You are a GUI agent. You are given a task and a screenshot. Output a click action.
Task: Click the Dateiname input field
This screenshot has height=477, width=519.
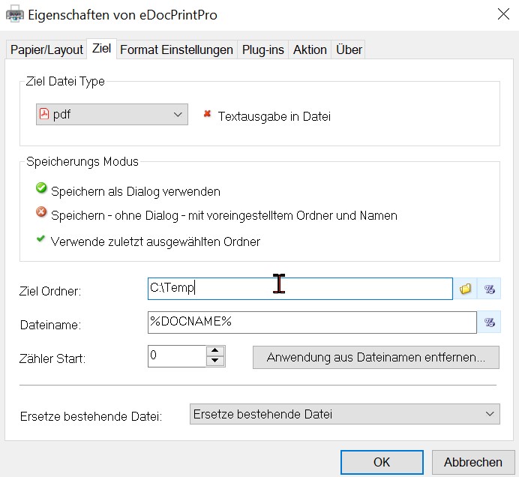[x=312, y=322]
